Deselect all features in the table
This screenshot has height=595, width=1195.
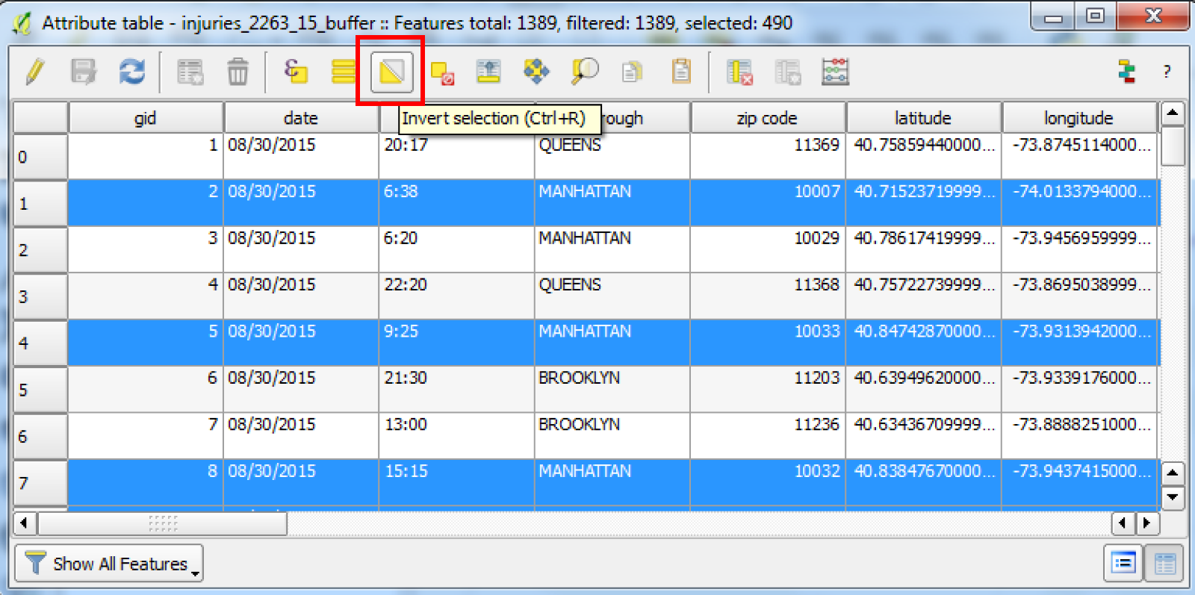(442, 72)
